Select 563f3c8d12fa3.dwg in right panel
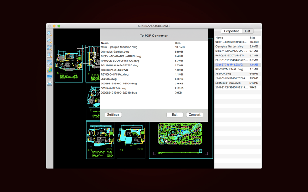 (238, 83)
